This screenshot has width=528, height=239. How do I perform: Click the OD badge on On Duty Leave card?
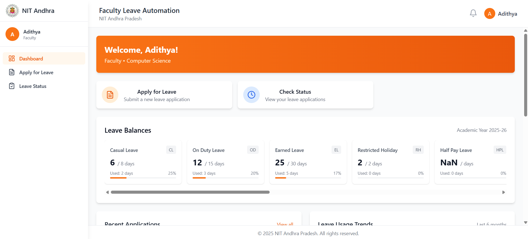(253, 150)
